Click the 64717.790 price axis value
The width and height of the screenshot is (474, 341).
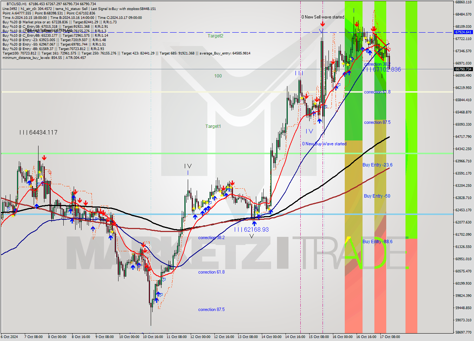[x=463, y=137]
